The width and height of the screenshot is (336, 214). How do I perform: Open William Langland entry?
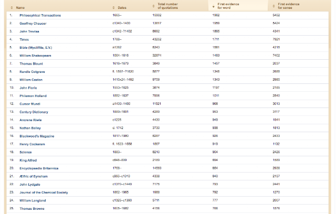tap(33, 201)
